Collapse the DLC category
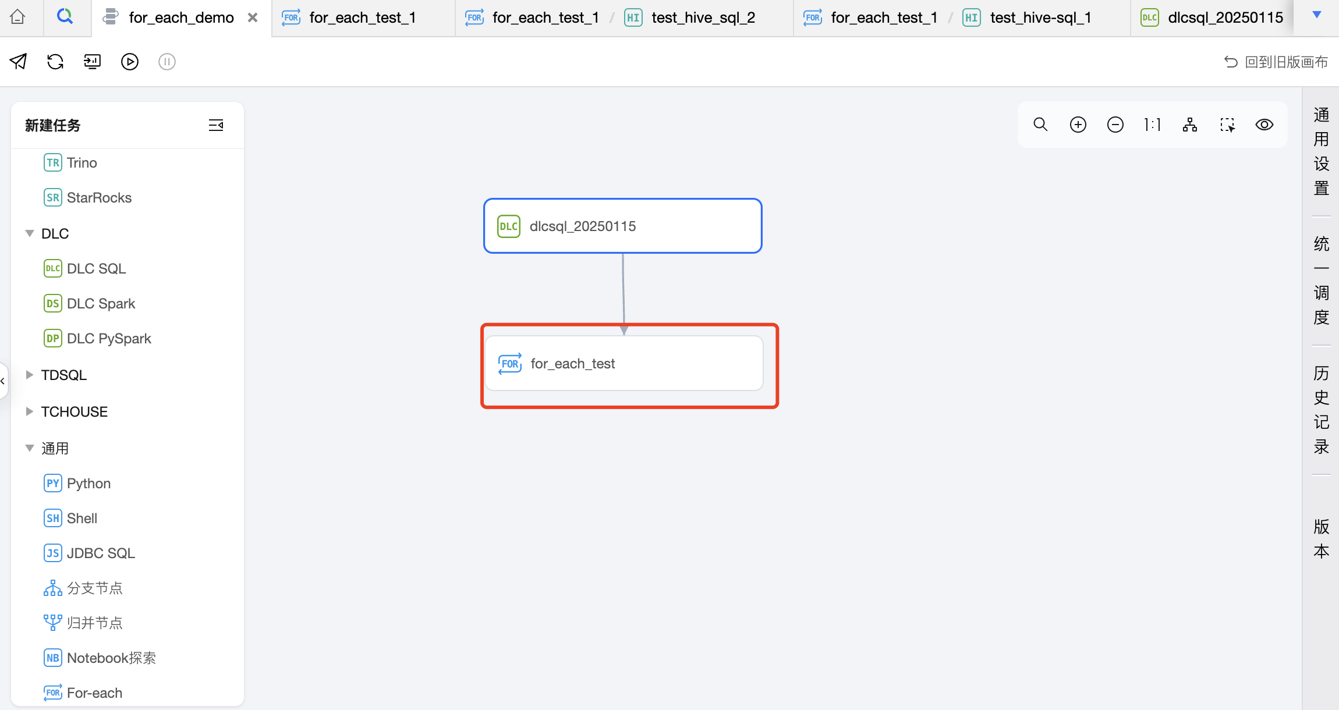The image size is (1339, 710). pos(30,233)
